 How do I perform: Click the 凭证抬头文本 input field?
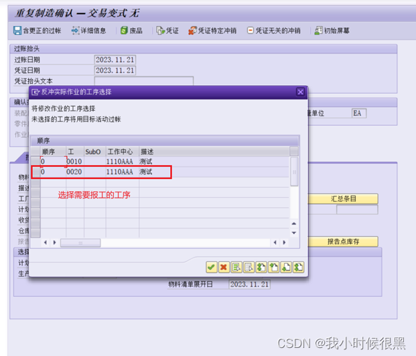tap(144, 80)
